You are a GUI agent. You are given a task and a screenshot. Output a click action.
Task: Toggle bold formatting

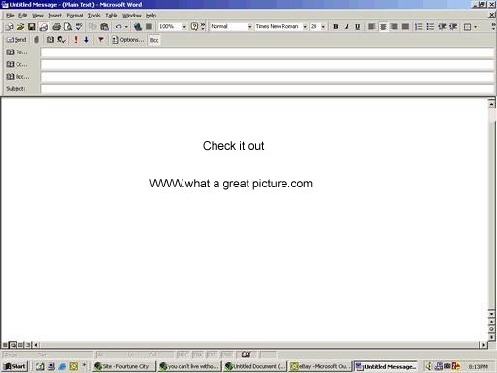pos(336,27)
